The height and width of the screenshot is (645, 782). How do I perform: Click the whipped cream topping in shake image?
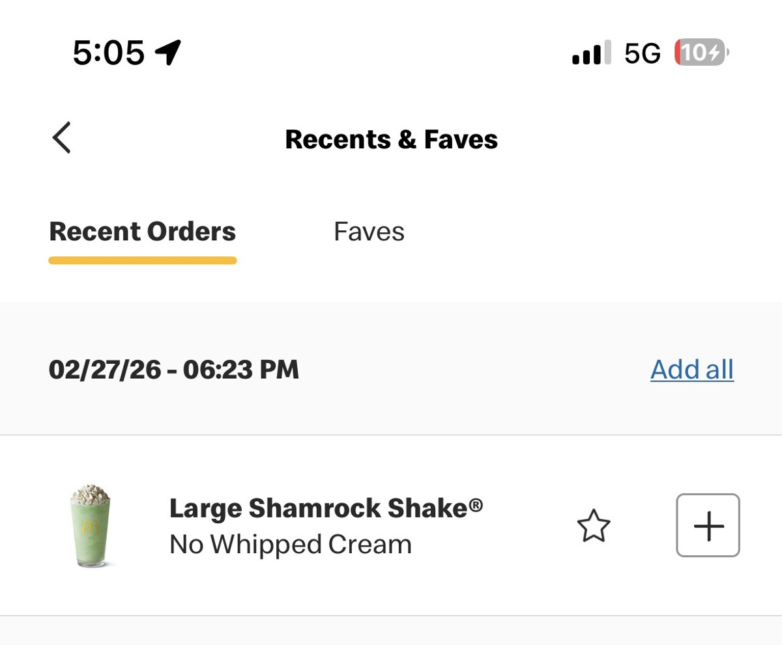(90, 494)
